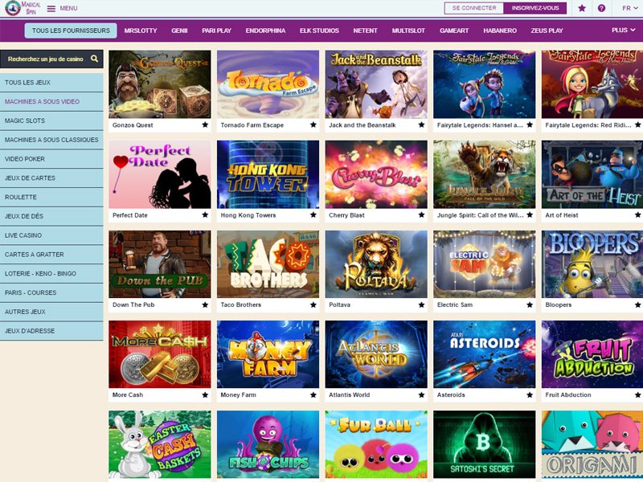Open the Hong Kong Towers thumbnail

268,174
